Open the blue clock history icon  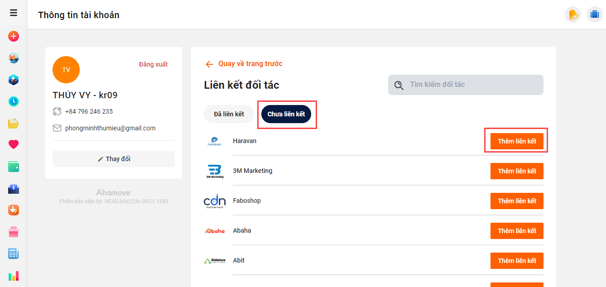tap(14, 101)
